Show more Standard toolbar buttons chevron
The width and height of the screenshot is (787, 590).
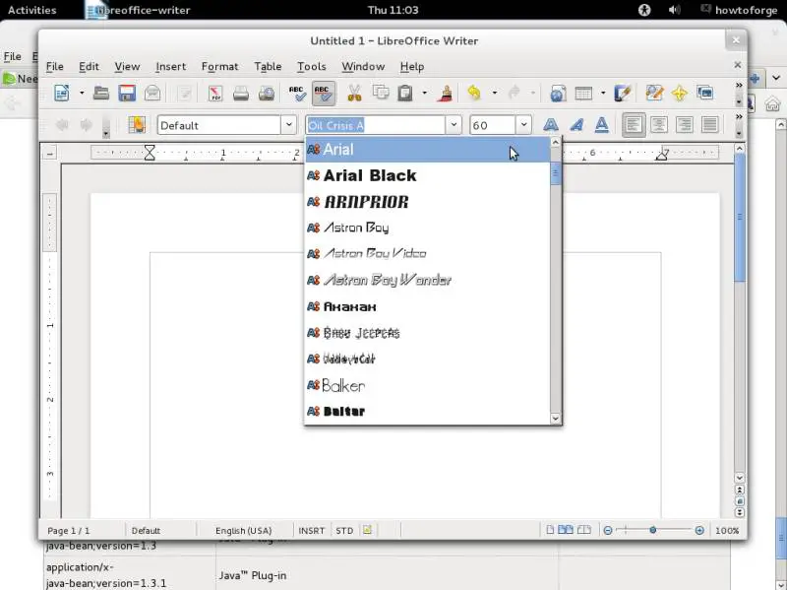(x=739, y=86)
